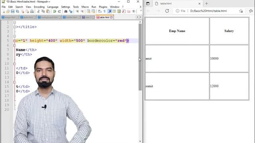This screenshot has width=255, height=143.
Task: Zoom in the editor text
Action: coord(77,12)
